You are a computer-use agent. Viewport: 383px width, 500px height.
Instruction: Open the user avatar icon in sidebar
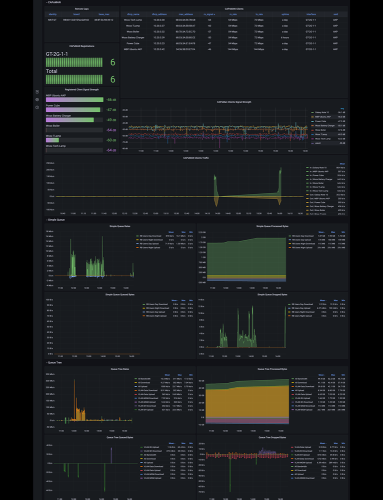(x=37, y=99)
